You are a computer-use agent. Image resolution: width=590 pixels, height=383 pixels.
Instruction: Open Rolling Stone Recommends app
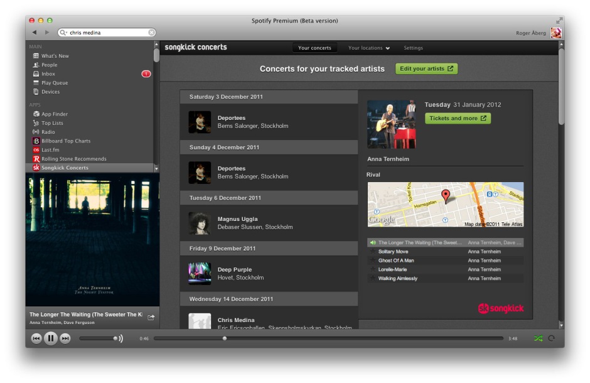click(73, 159)
